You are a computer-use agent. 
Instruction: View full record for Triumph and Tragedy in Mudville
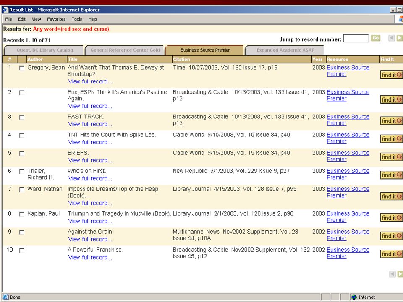point(90,221)
